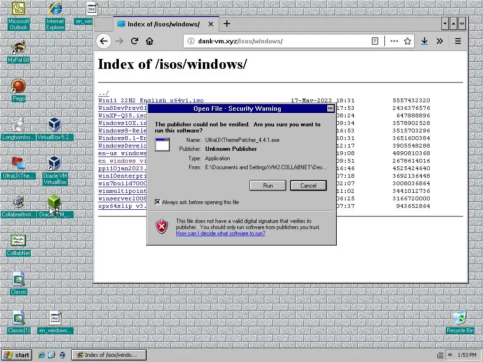483x362 pixels.
Task: Show site information for dank-vm.xyz
Action: pos(191,41)
